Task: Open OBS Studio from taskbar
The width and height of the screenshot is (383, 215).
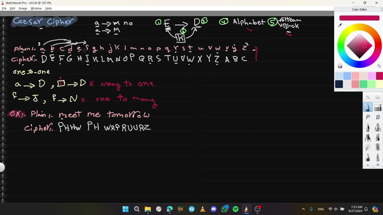Action: [258, 209]
